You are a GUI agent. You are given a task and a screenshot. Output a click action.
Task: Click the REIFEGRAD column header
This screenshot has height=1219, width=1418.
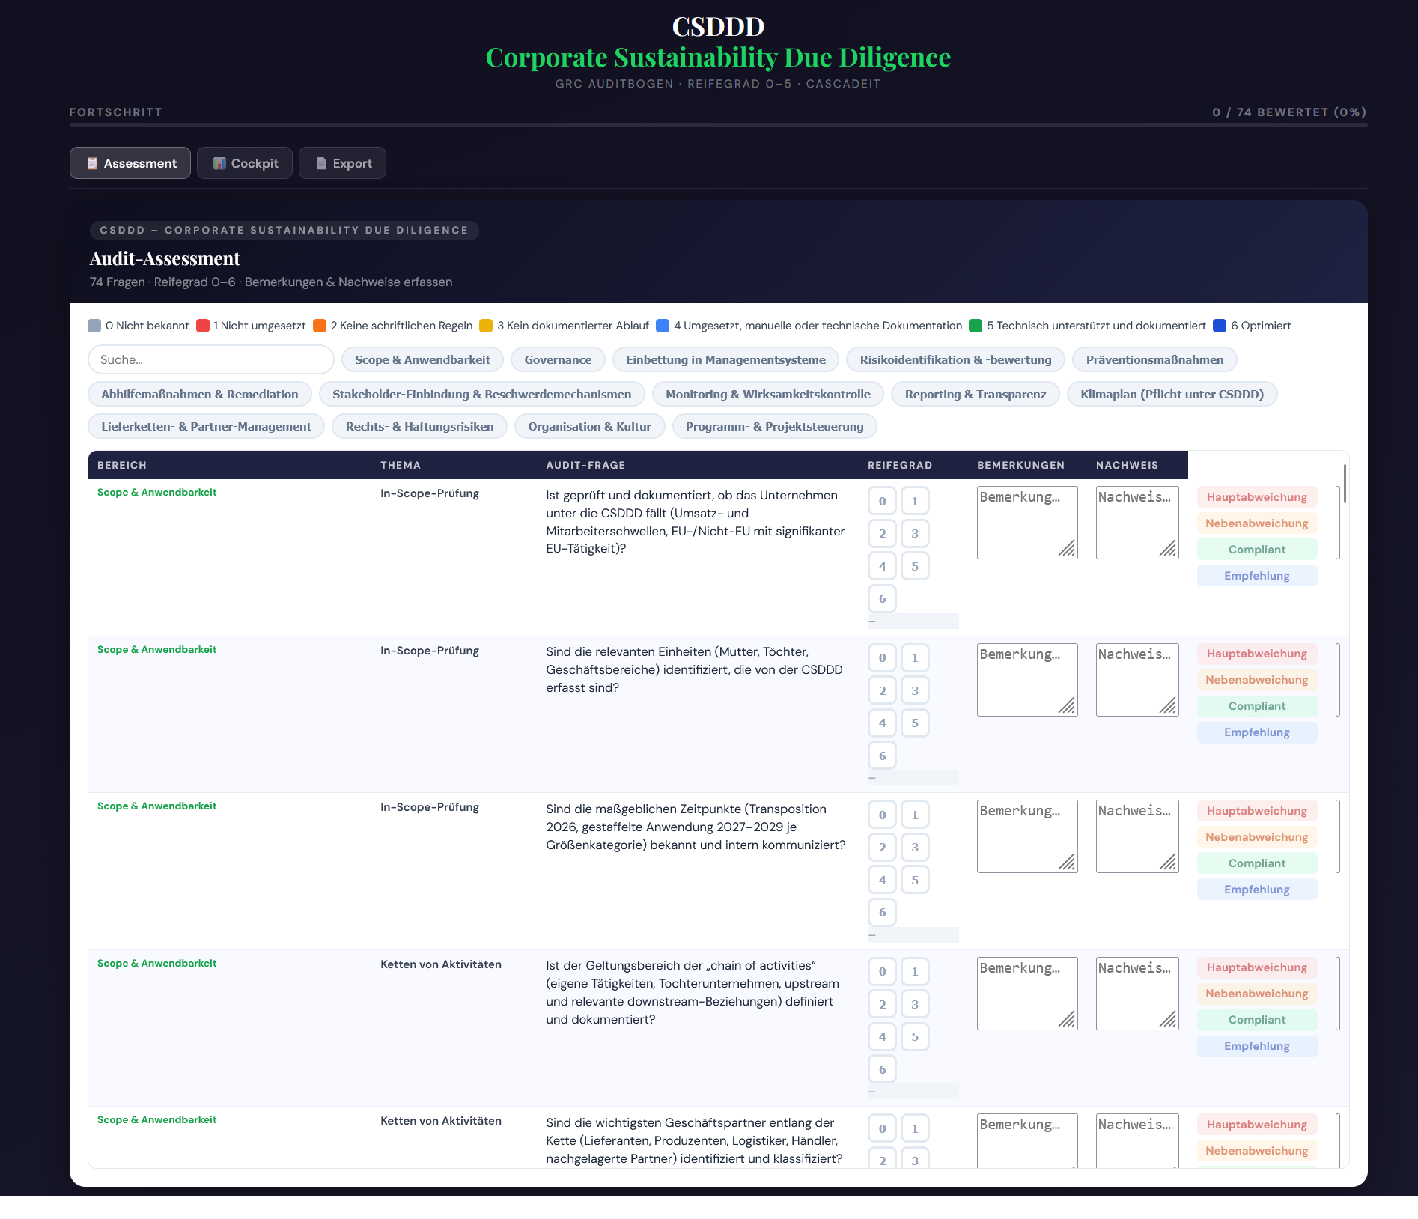coord(900,465)
